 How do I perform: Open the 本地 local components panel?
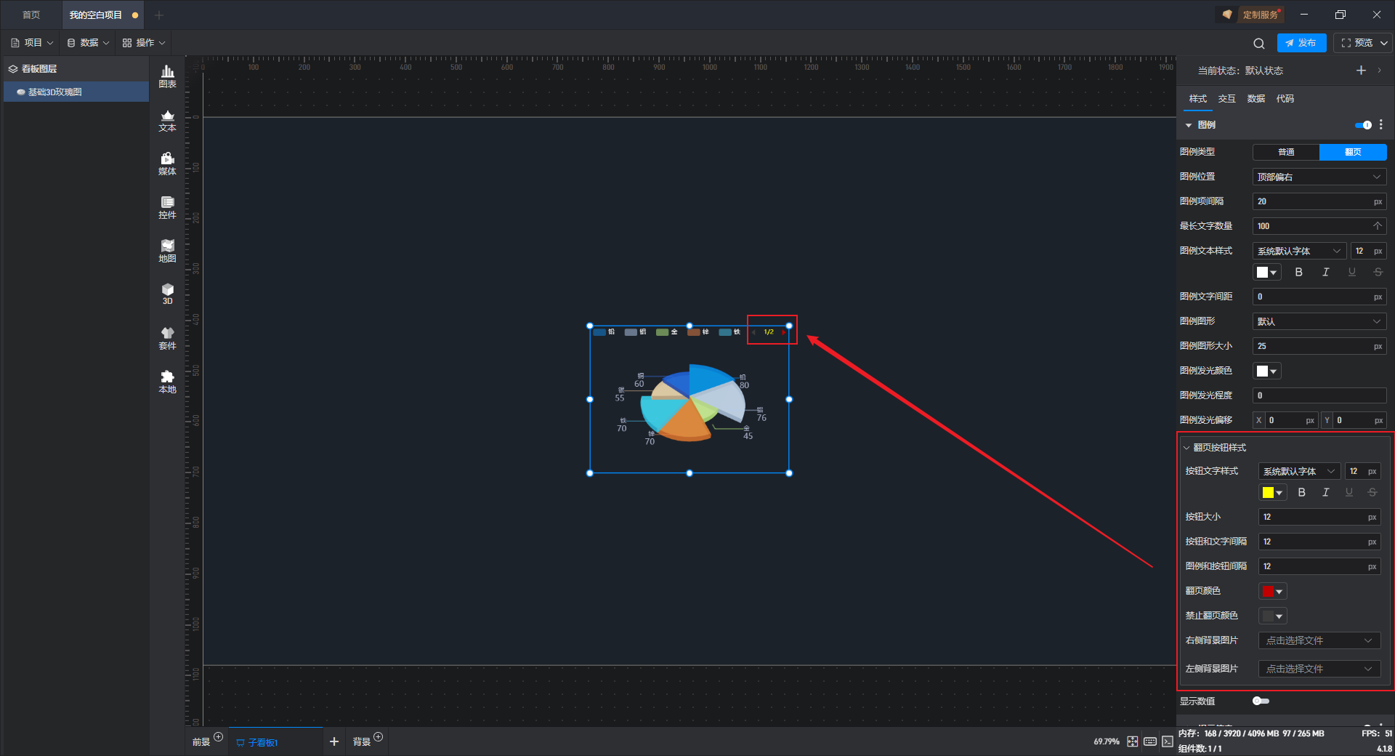167,382
